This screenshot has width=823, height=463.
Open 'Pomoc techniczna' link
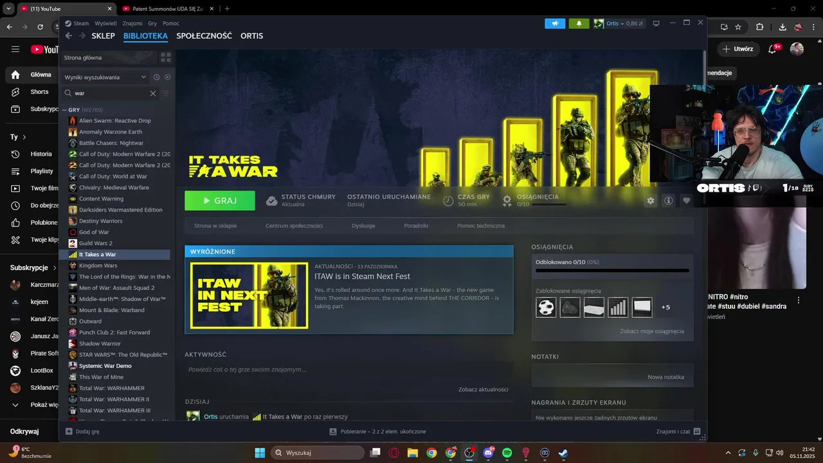coord(481,226)
